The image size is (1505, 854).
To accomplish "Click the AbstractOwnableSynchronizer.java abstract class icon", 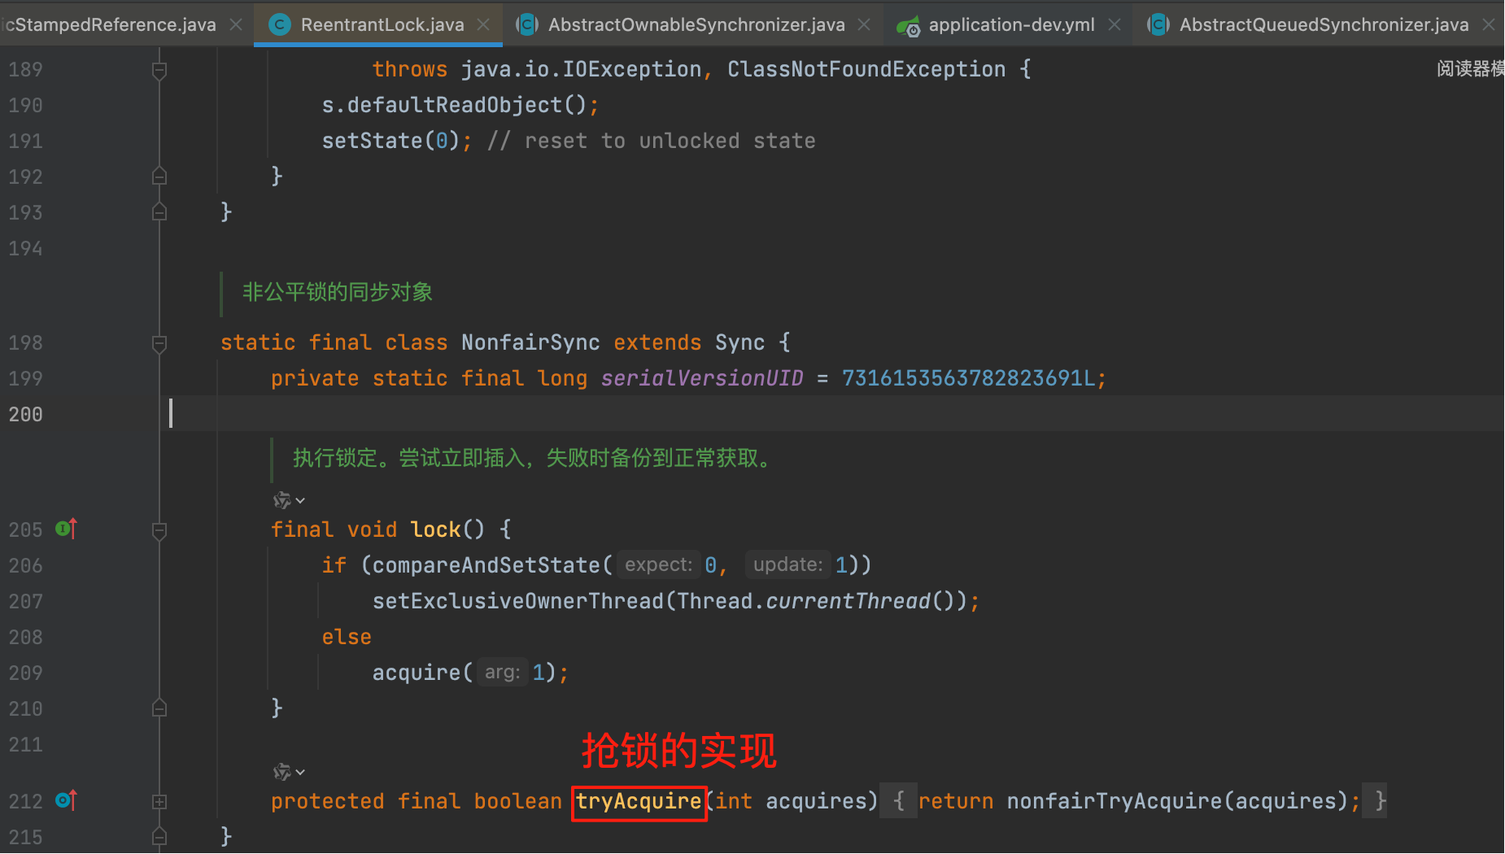I will pyautogui.click(x=527, y=24).
